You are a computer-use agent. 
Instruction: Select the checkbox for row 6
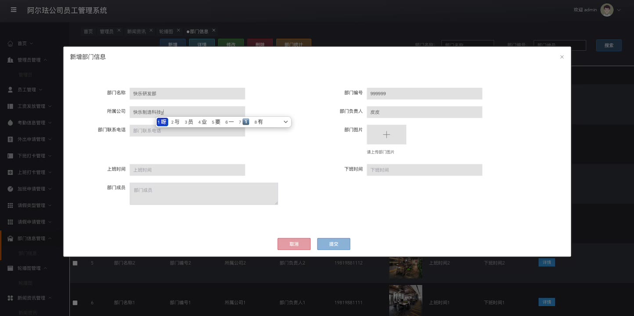click(x=75, y=302)
